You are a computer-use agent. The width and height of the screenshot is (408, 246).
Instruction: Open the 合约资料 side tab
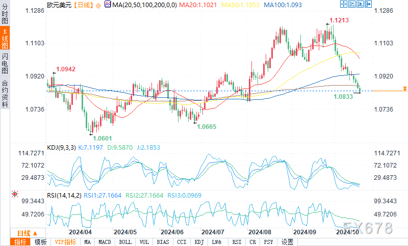pos(5,94)
